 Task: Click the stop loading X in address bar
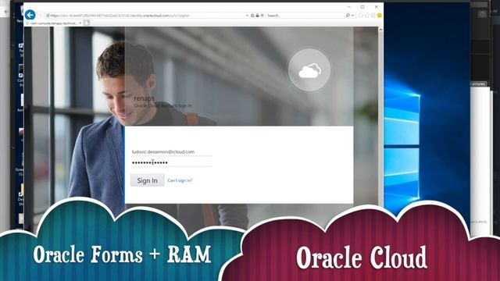pos(262,16)
